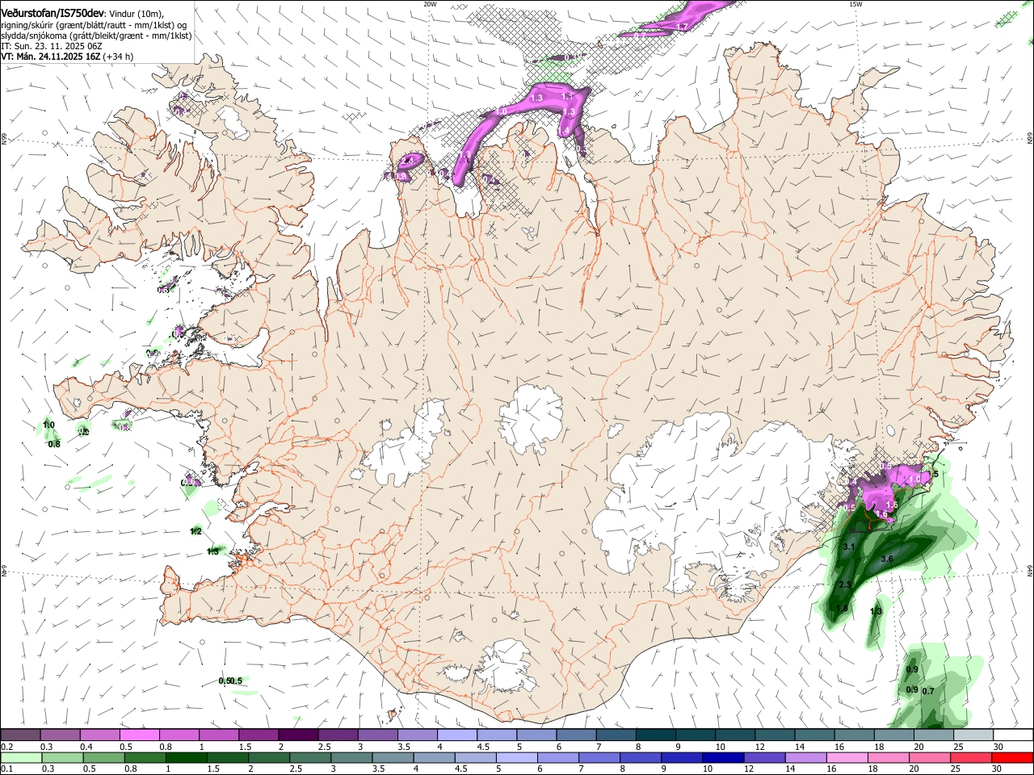Pick the light pink swatch in rain scale
Image resolution: width=1034 pixels, height=775 pixels.
point(847,757)
